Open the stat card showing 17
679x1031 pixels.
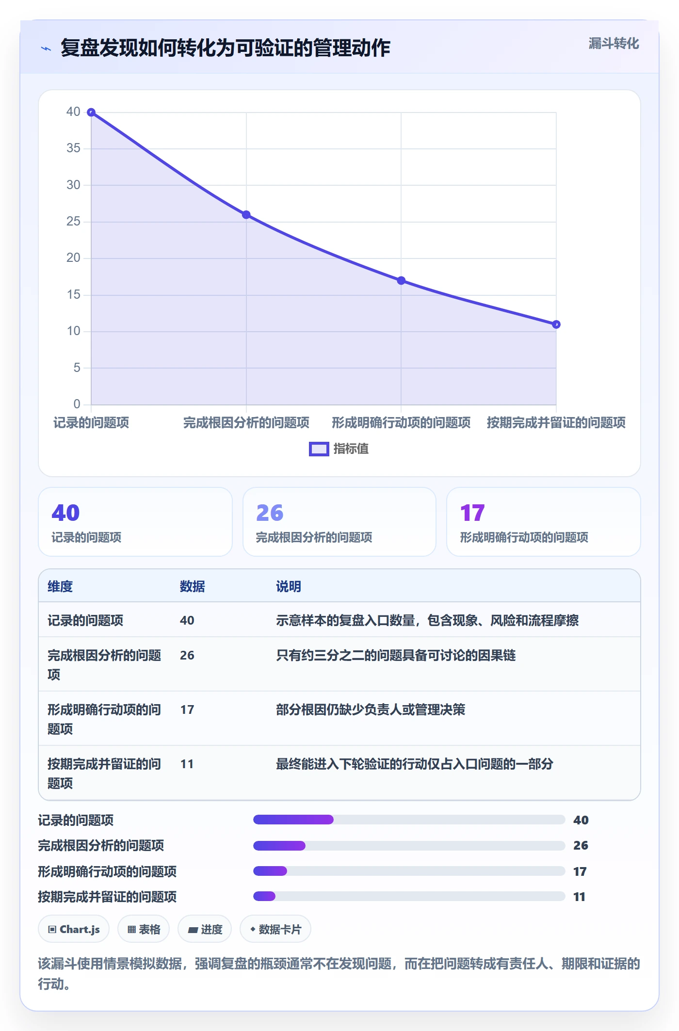click(x=544, y=522)
